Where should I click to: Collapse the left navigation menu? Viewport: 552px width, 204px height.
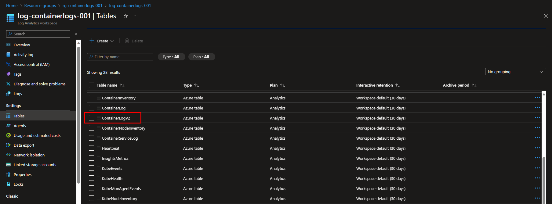[x=76, y=34]
